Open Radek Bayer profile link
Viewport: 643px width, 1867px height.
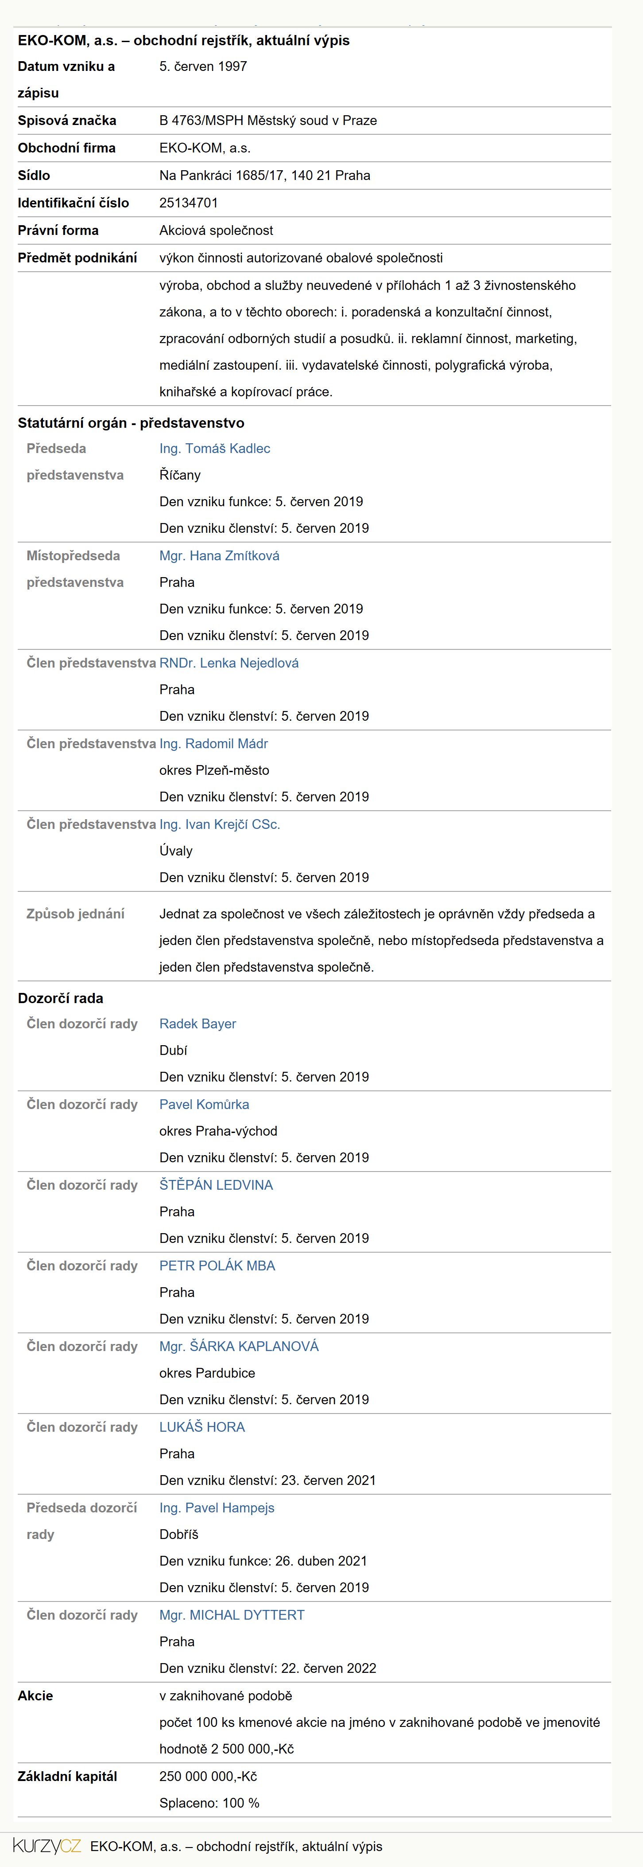(x=198, y=1023)
